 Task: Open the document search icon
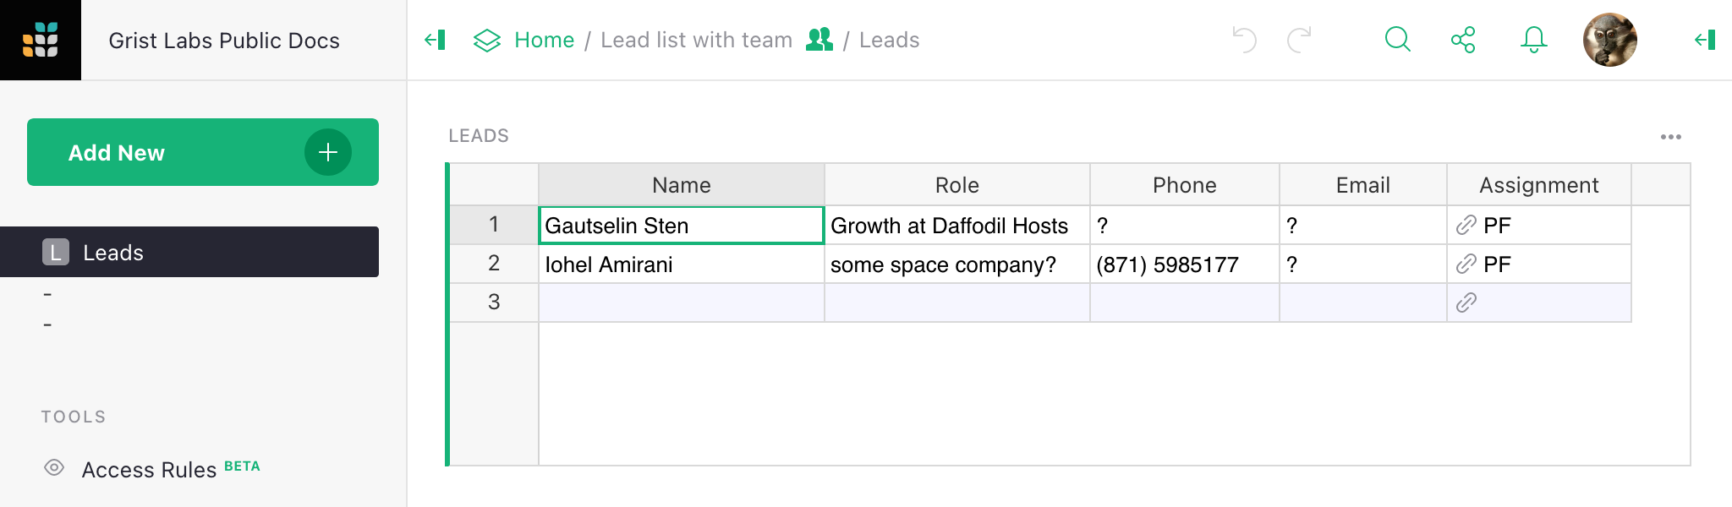point(1397,39)
